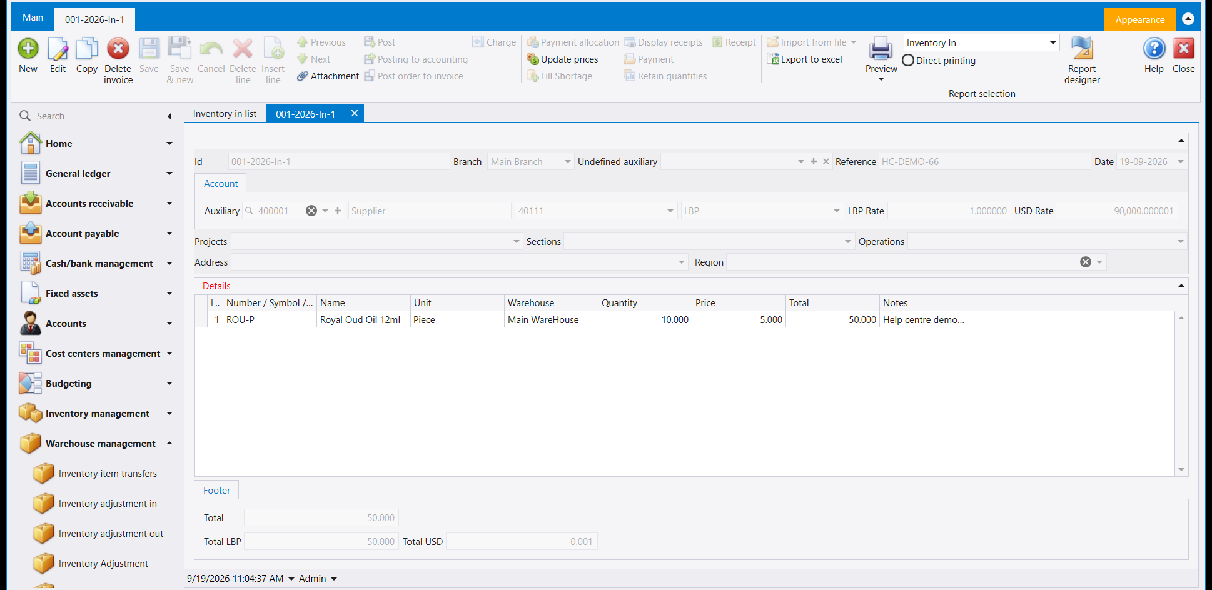Click the Address field
The height and width of the screenshot is (590, 1212).
pos(460,262)
